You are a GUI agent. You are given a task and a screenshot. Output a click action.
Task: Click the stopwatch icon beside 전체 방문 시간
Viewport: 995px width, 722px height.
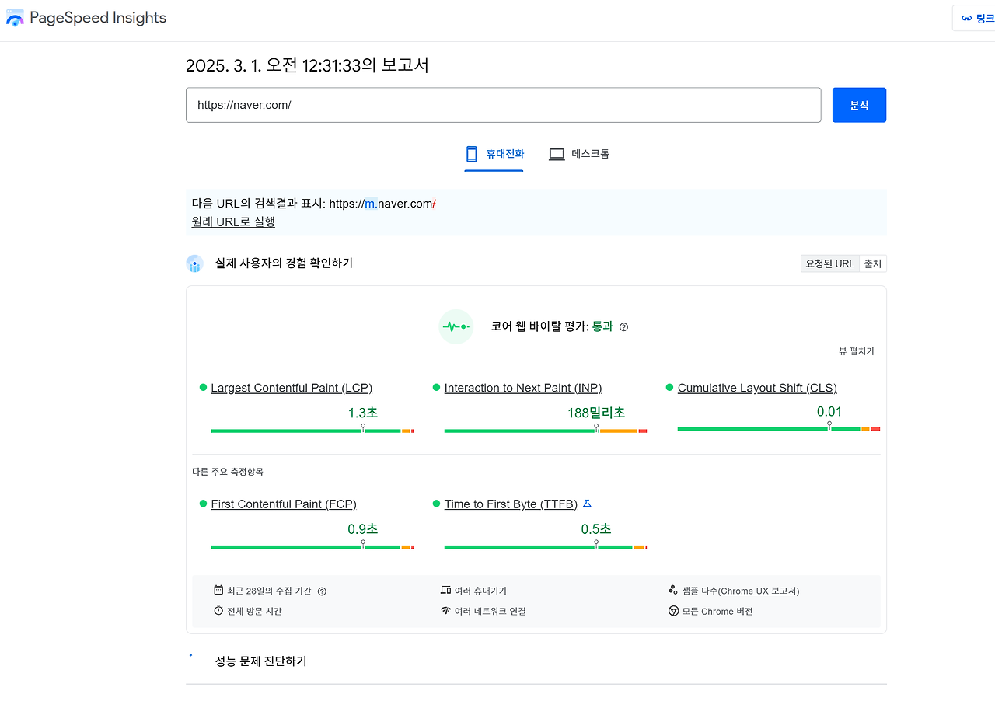(218, 611)
